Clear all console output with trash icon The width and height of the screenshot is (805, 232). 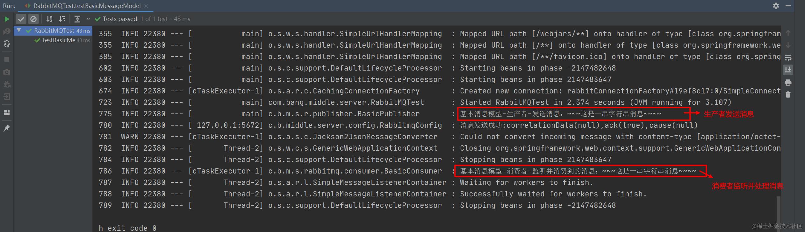click(x=788, y=95)
